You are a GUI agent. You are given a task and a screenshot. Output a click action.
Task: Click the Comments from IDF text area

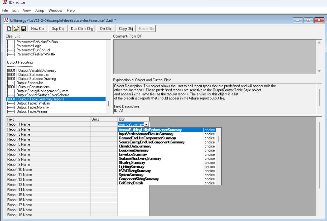point(215,56)
